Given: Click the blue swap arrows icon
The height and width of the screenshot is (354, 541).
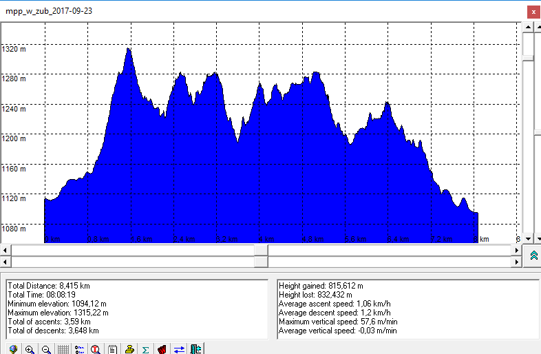Looking at the screenshot, I should click(x=179, y=348).
